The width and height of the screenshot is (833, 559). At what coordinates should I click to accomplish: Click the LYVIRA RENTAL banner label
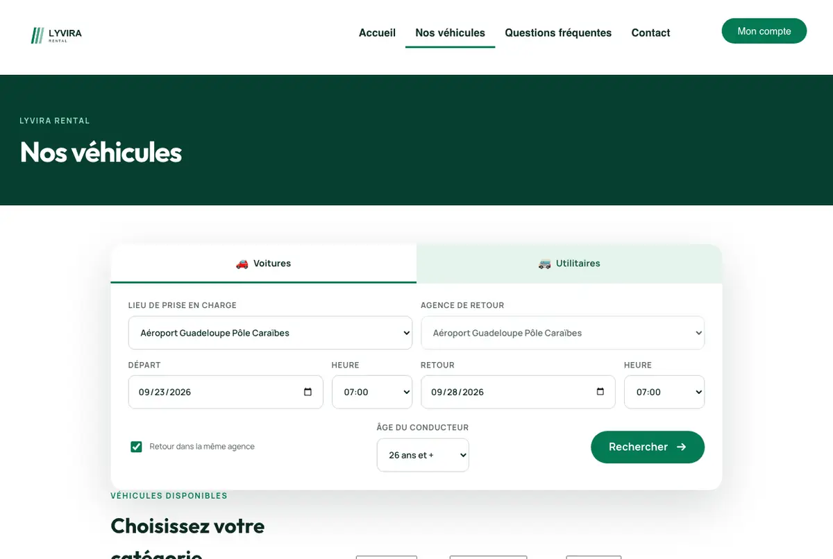pos(55,121)
